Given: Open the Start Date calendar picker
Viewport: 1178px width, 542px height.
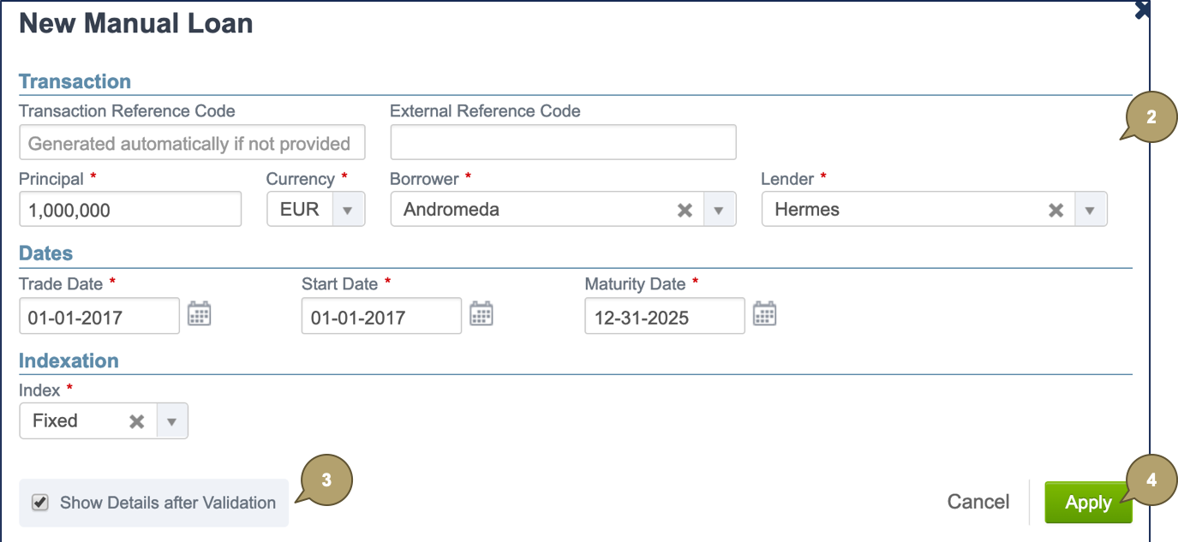Looking at the screenshot, I should point(481,314).
